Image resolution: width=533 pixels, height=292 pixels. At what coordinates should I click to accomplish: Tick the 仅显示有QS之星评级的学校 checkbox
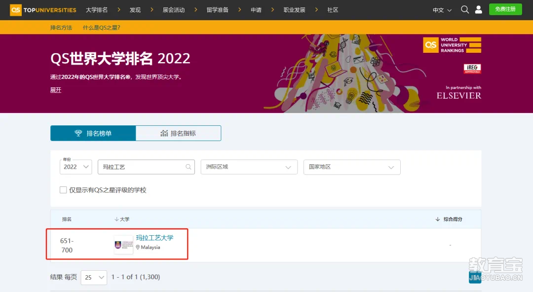tap(63, 190)
